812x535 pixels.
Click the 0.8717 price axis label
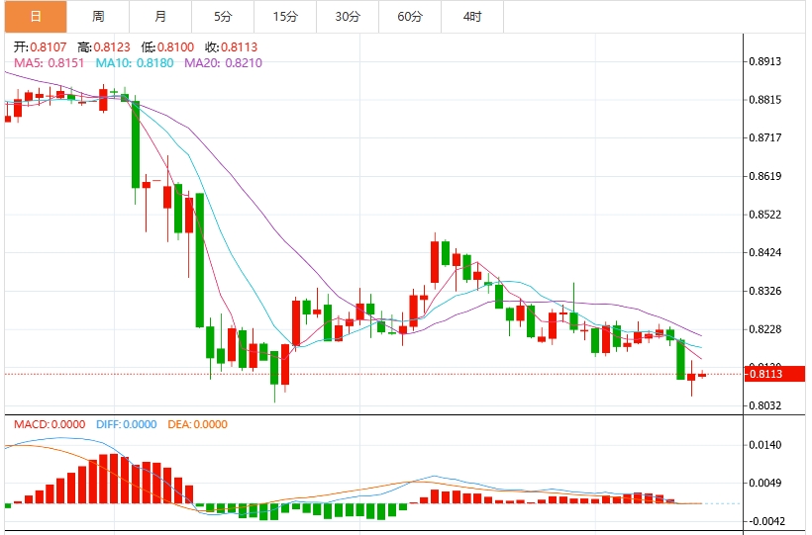(765, 137)
